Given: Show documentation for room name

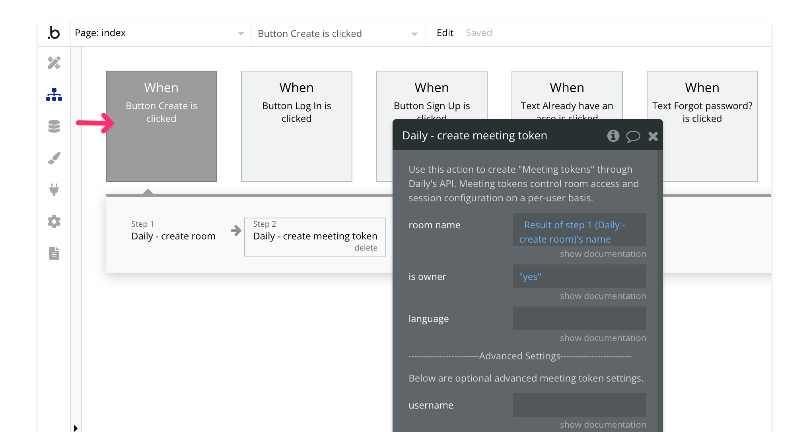Looking at the screenshot, I should [x=603, y=254].
